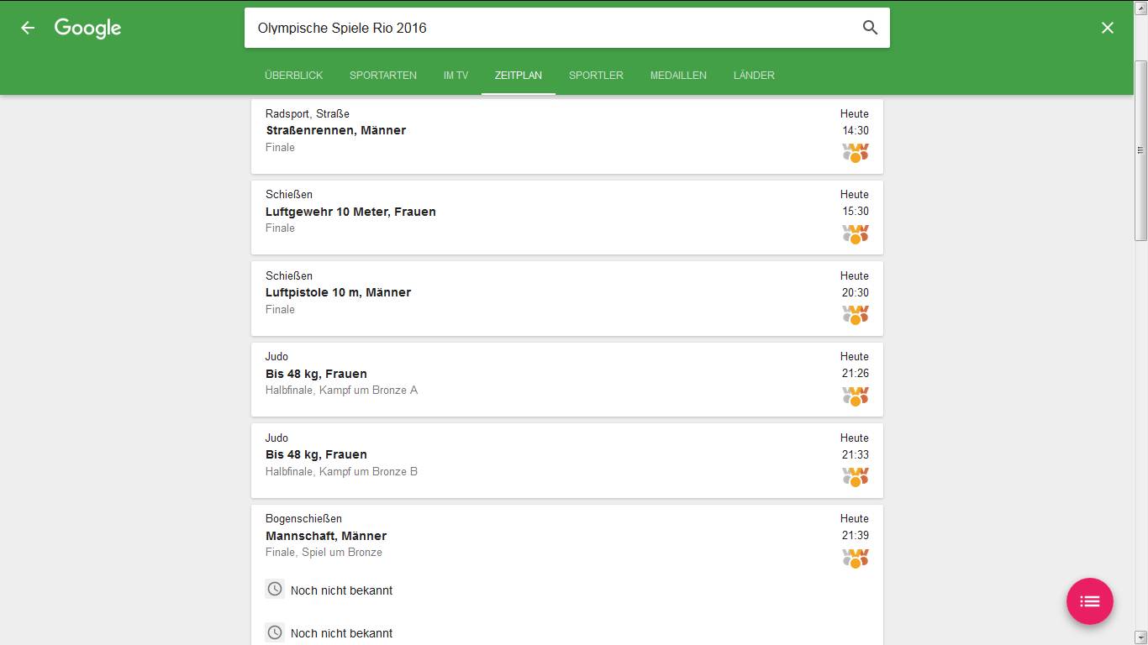Open Judo Bis 48 kg Bronze A event
The image size is (1148, 645).
[x=567, y=380]
